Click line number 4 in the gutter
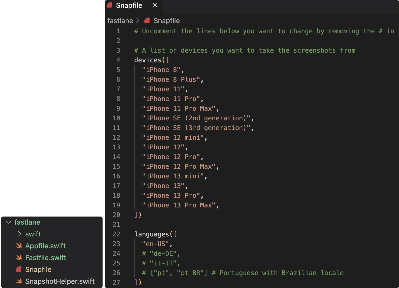The width and height of the screenshot is (399, 288). [118, 60]
